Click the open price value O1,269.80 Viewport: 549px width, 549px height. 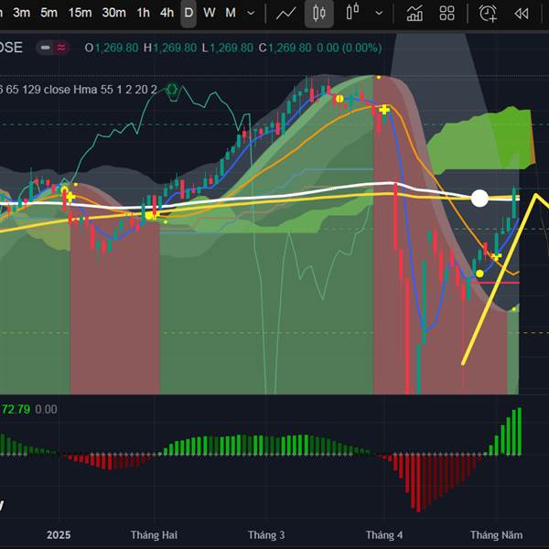tap(112, 48)
